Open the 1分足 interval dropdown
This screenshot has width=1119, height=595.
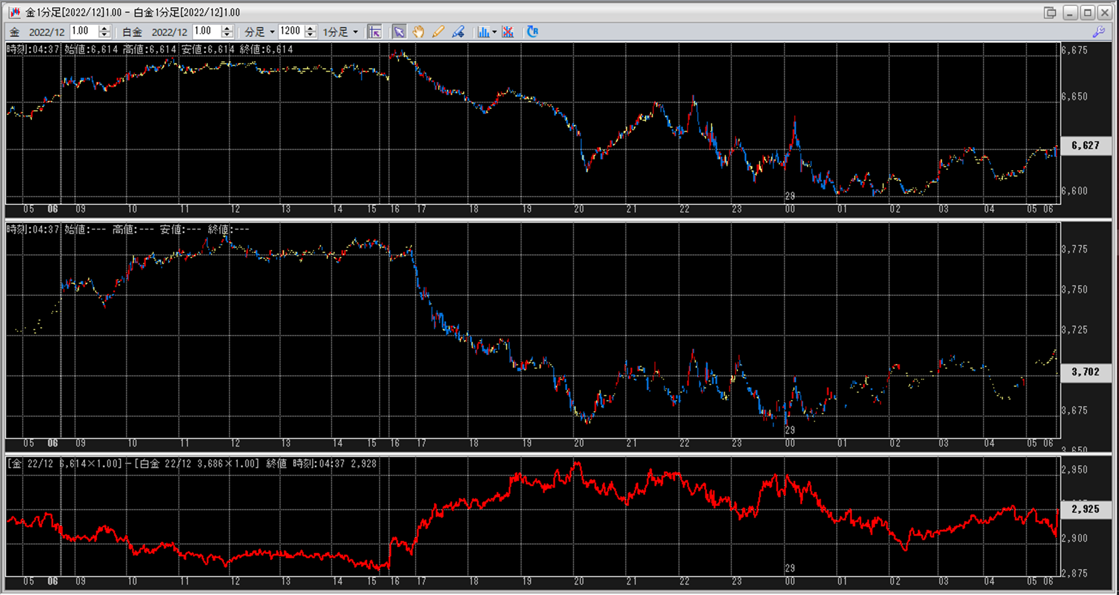tap(340, 32)
